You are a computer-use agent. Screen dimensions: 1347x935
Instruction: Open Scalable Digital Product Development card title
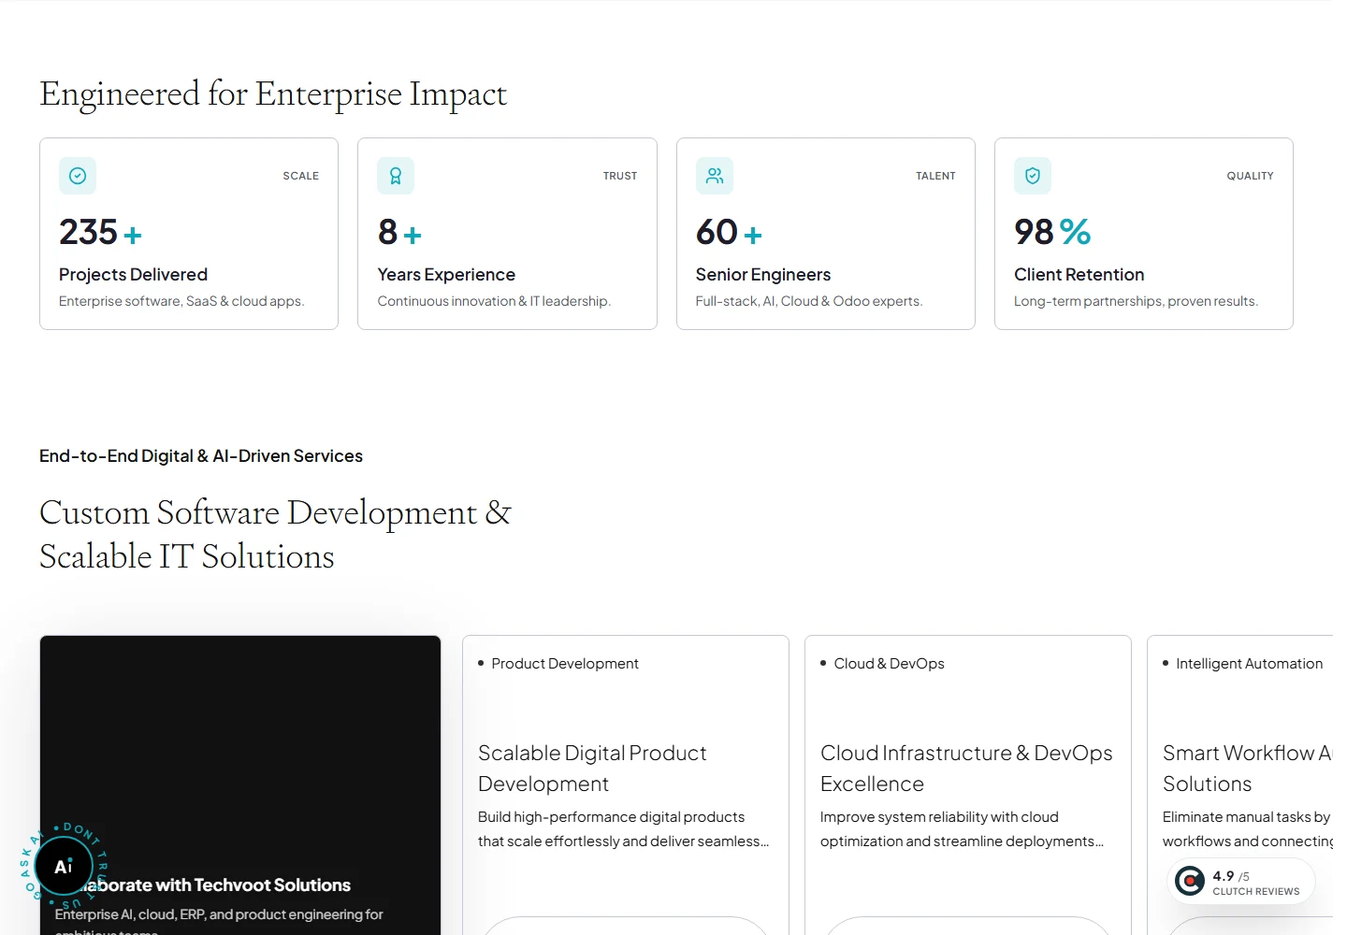(x=592, y=769)
